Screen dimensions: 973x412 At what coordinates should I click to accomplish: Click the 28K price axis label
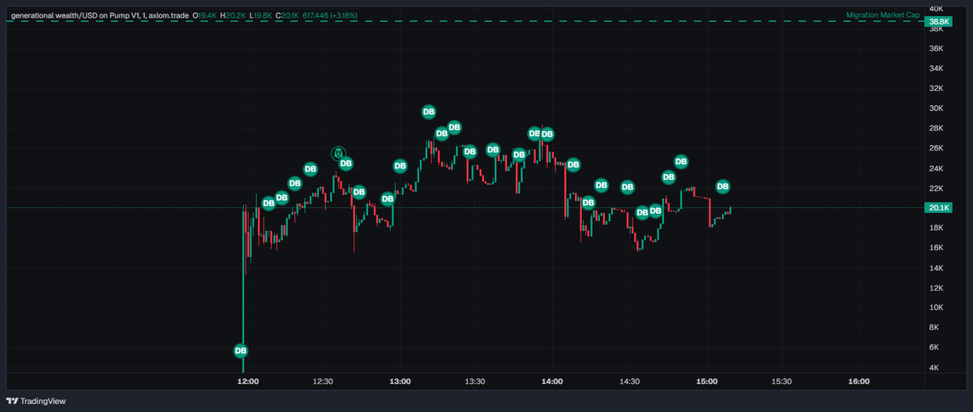pos(937,128)
